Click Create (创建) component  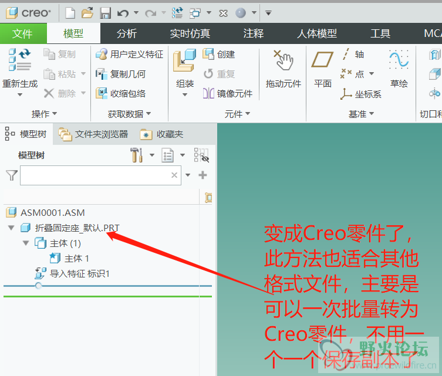[x=219, y=54]
